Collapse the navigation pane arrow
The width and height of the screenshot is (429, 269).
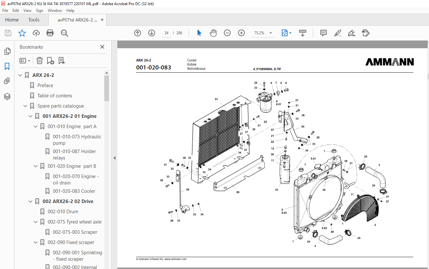point(114,158)
